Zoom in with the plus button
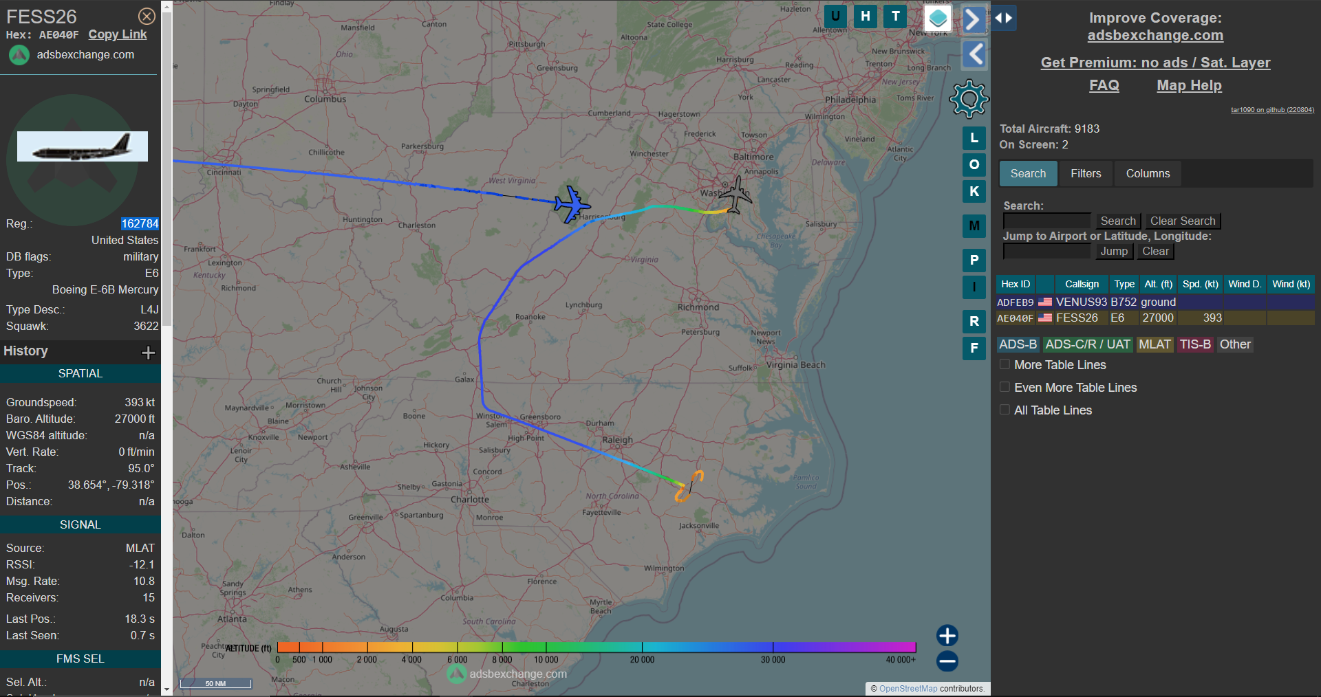1321x697 pixels. click(x=947, y=635)
